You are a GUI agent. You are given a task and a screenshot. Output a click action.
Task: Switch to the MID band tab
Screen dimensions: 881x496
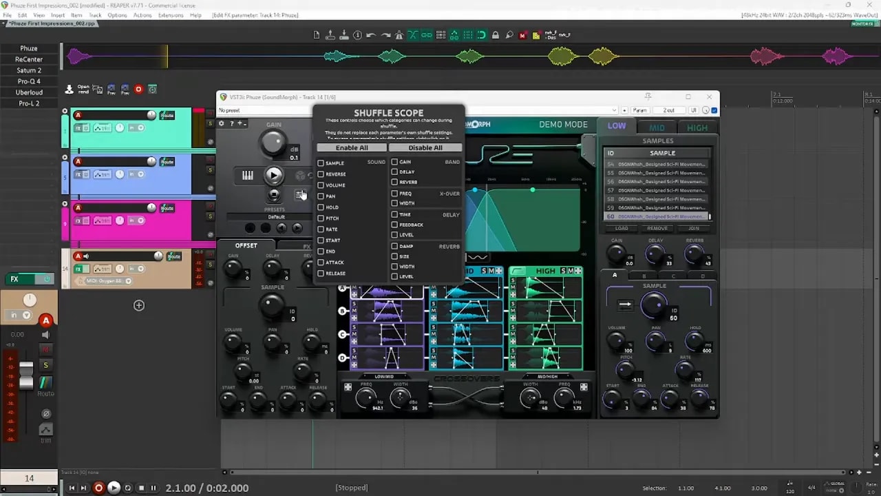pos(657,127)
